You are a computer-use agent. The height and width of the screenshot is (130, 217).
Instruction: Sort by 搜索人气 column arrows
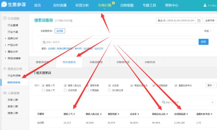(74, 114)
